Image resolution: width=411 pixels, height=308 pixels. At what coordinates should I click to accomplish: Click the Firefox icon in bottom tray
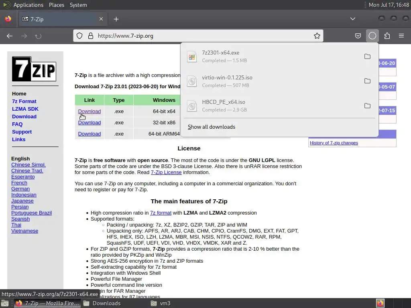[380, 303]
